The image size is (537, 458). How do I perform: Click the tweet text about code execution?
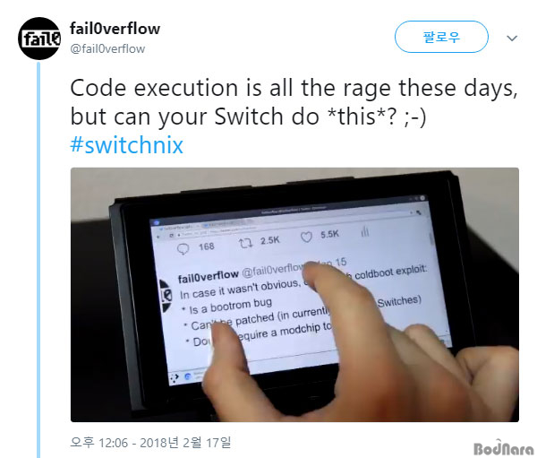294,102
